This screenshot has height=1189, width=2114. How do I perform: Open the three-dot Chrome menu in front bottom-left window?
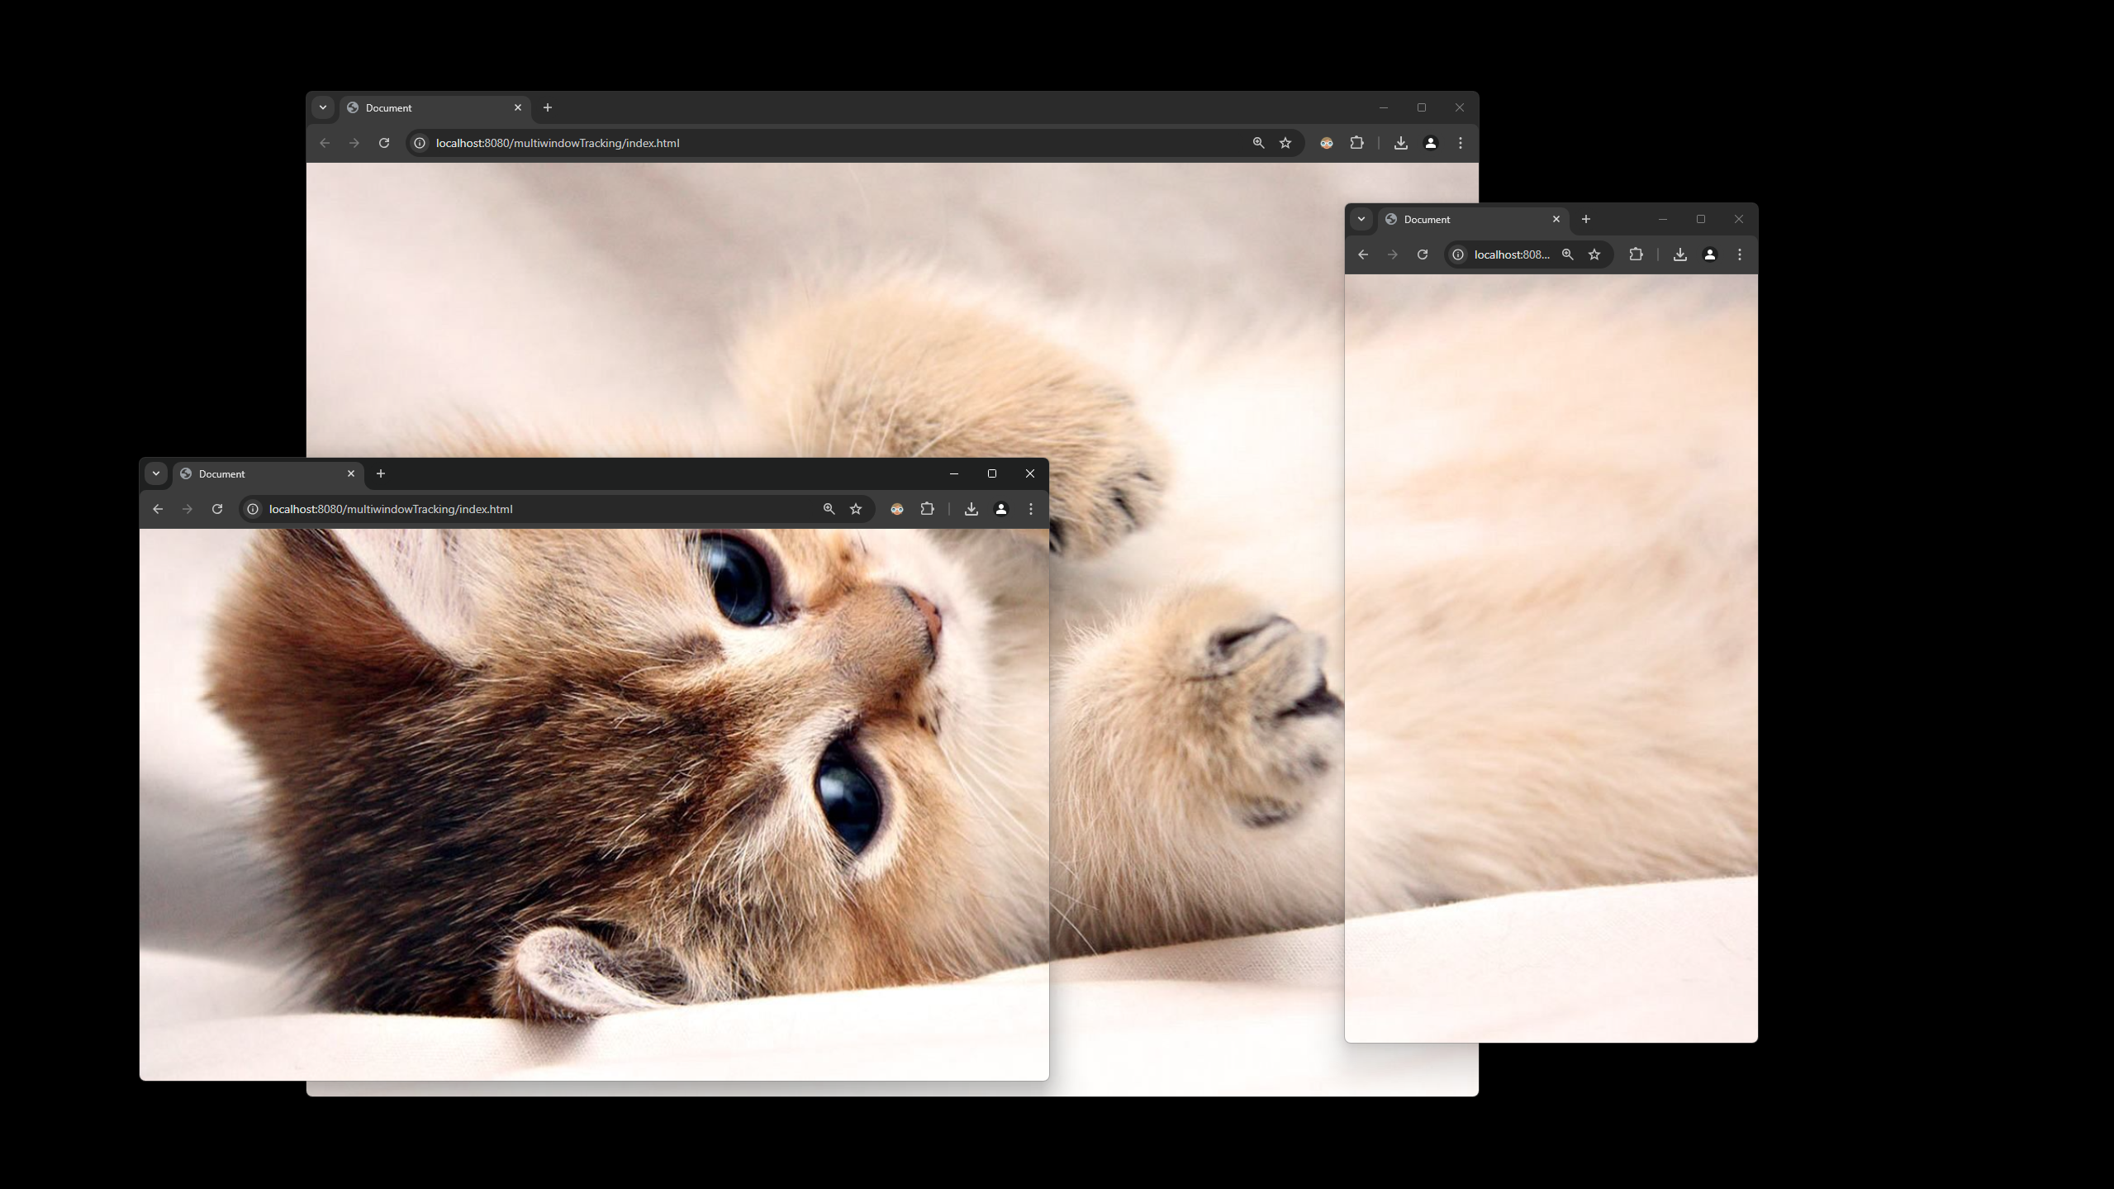click(1031, 509)
